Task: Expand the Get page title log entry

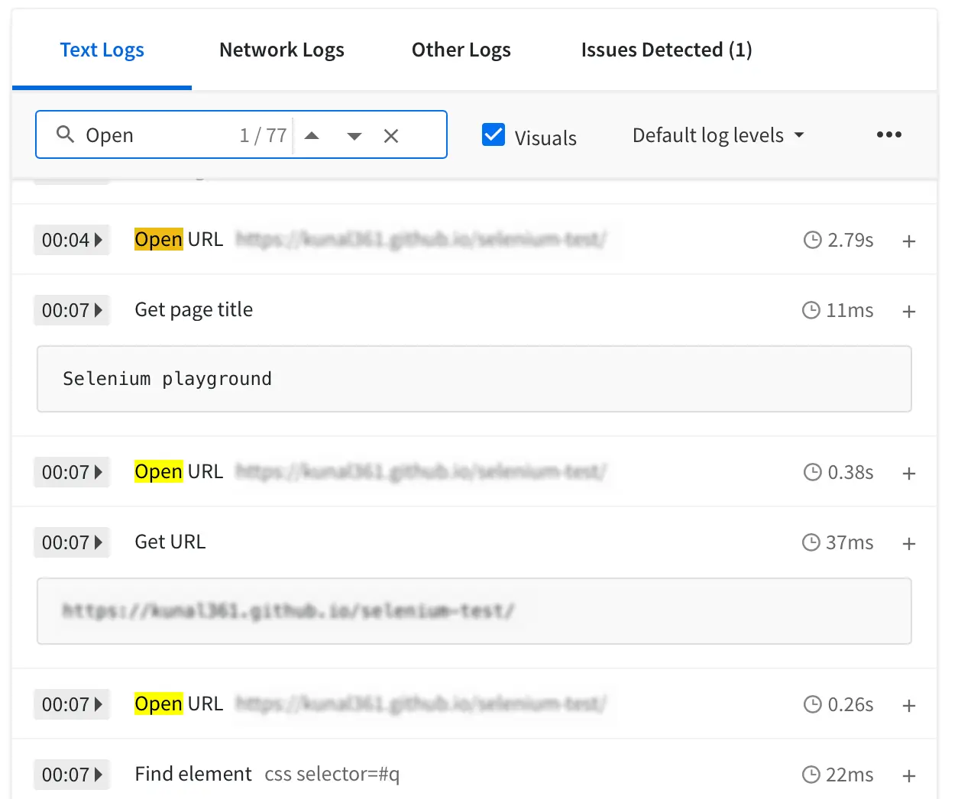Action: pyautogui.click(x=908, y=312)
